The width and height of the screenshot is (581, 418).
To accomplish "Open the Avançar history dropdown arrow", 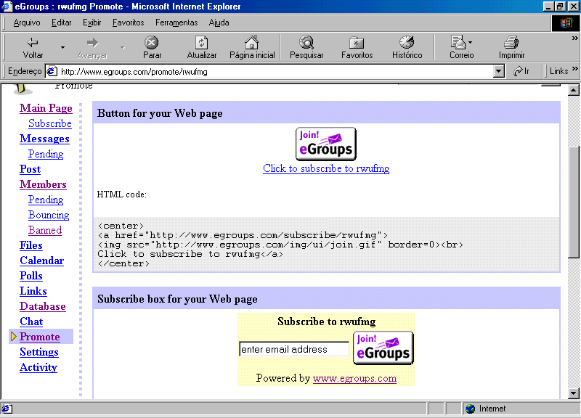I will (x=122, y=47).
